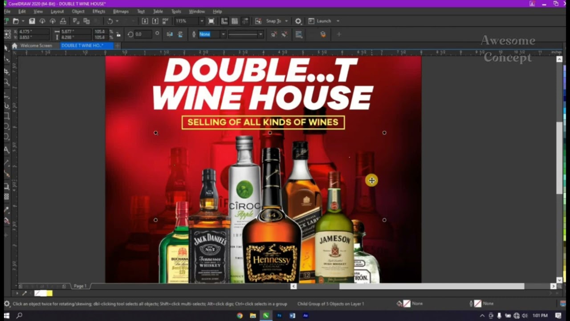Click the horizontal scrollbar thumb

(432, 286)
